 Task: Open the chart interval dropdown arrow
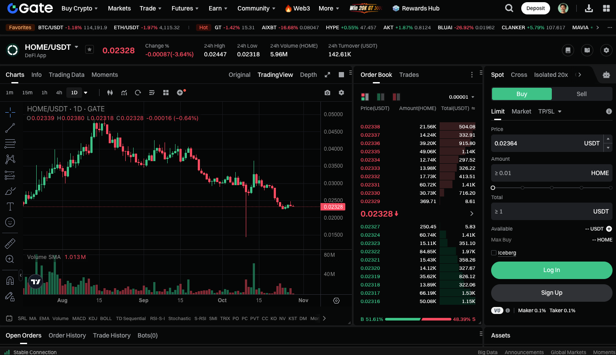tap(86, 93)
